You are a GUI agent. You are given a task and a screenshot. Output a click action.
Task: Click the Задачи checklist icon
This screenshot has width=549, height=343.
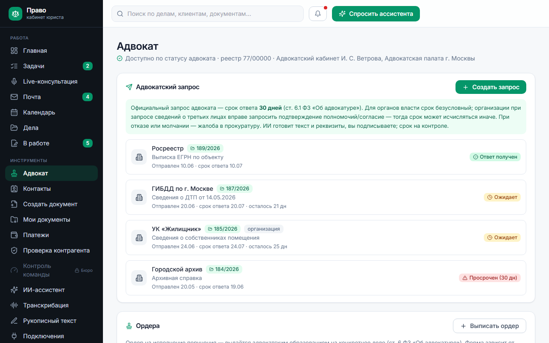coord(14,66)
